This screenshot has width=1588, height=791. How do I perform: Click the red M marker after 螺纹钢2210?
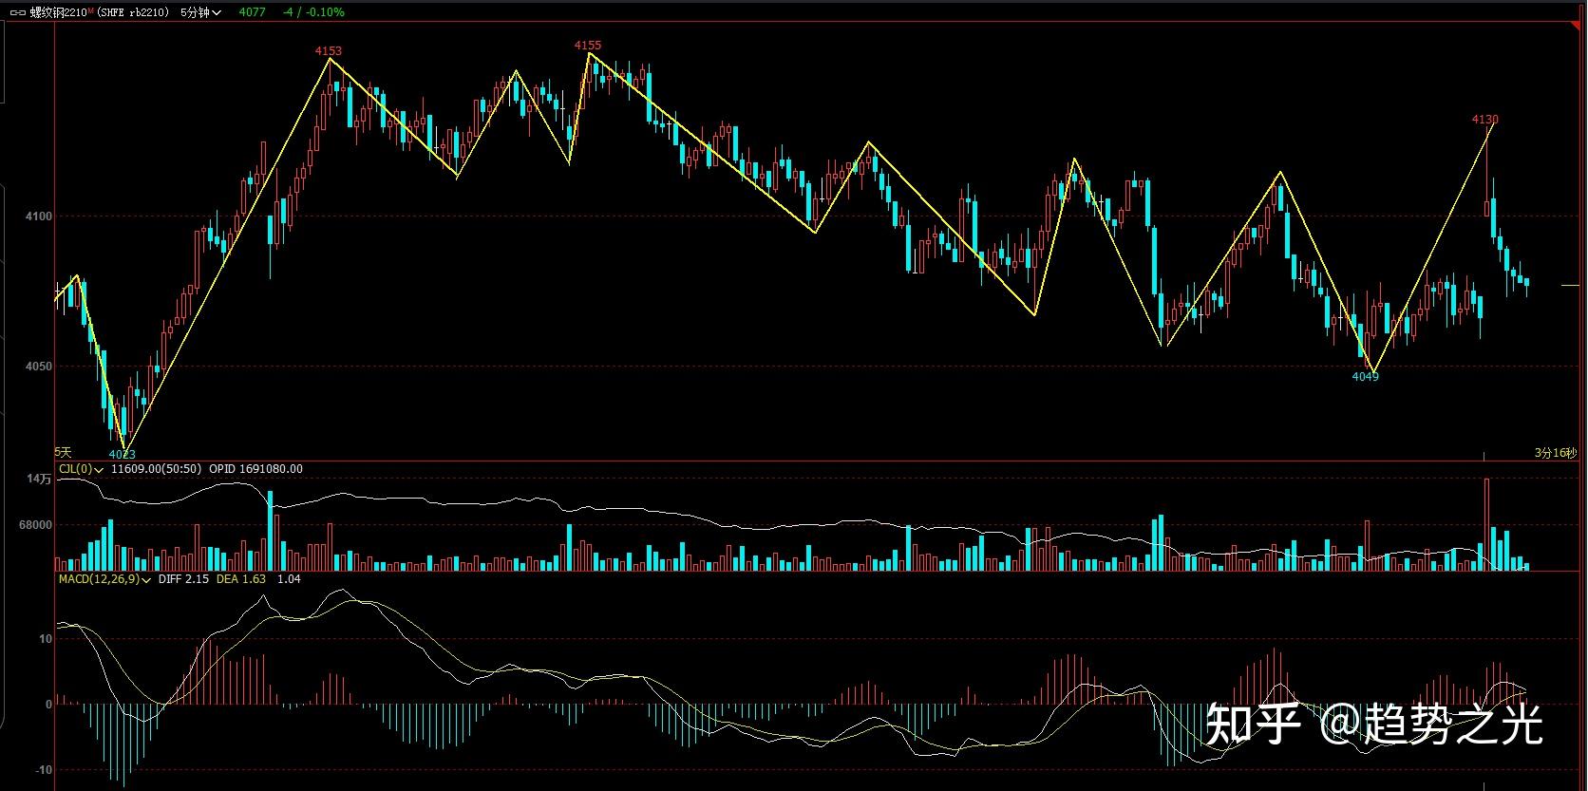(x=90, y=10)
